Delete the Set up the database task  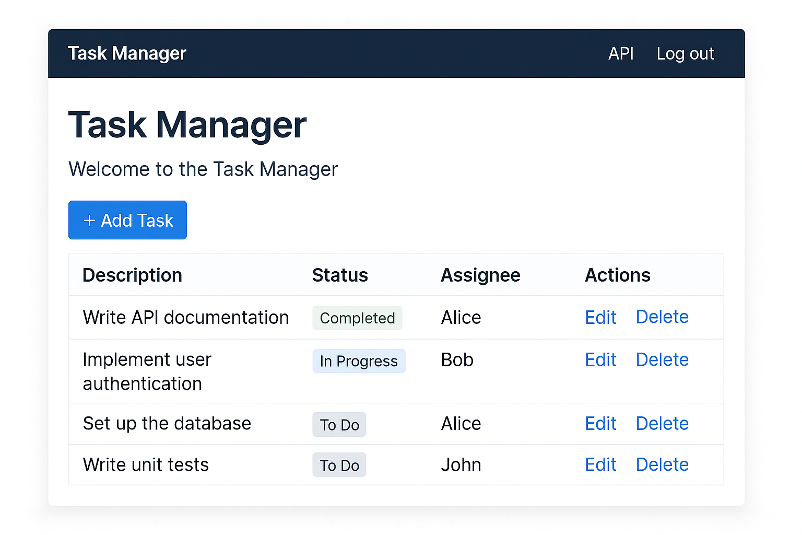coord(662,424)
